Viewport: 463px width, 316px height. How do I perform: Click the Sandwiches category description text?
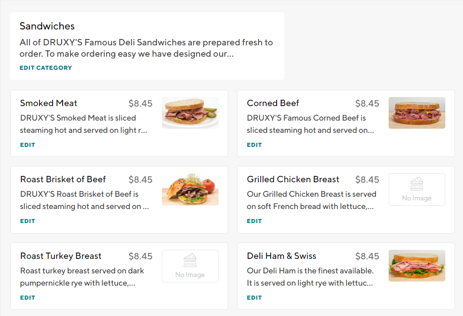(146, 49)
